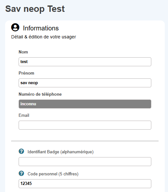The width and height of the screenshot is (168, 192).
Task: Open help for Identifiant Badge
Action: pos(22,151)
